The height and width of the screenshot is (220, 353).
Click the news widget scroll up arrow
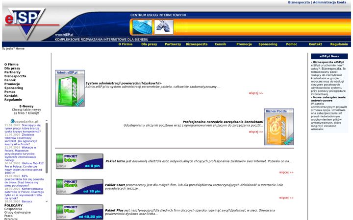click(47, 121)
